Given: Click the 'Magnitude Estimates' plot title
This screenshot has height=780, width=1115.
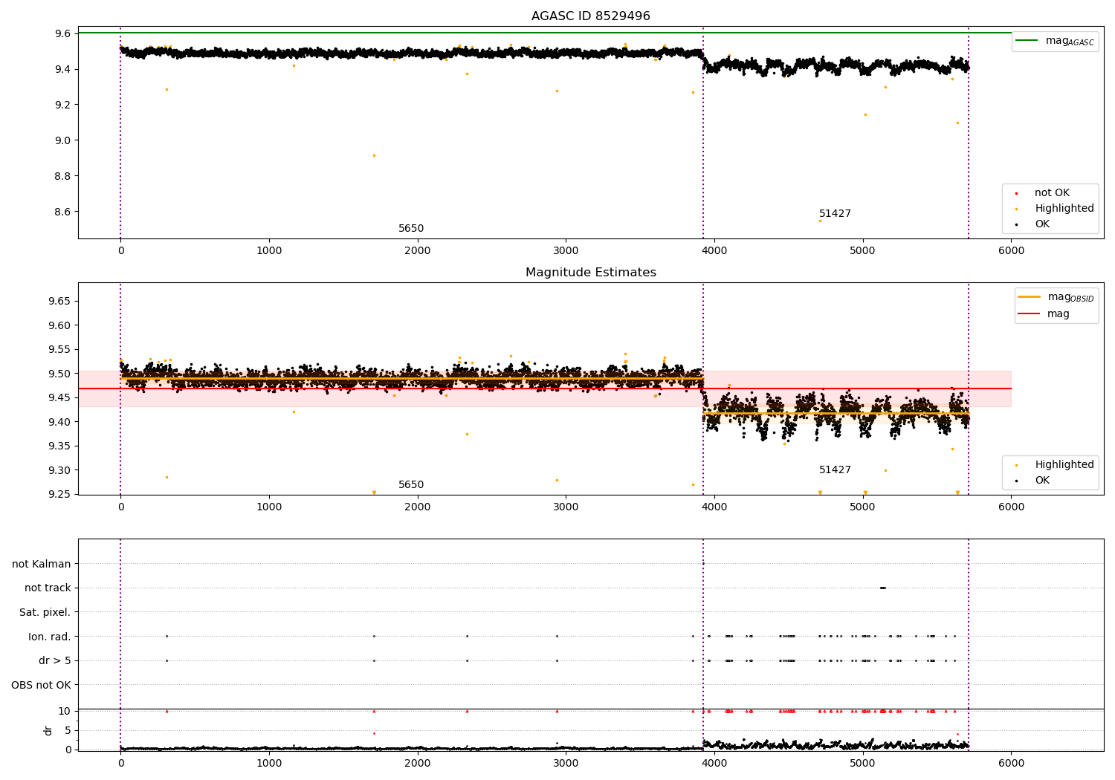Looking at the screenshot, I should click(x=590, y=273).
